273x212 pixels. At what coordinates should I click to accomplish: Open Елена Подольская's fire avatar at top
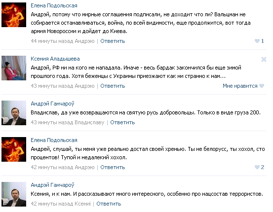click(14, 15)
